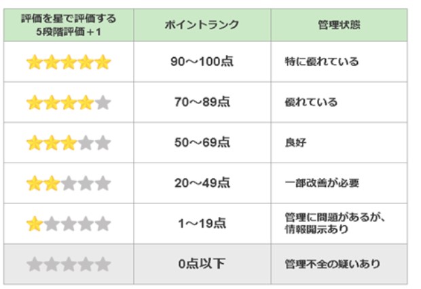This screenshot has width=421, height=289.
Task: Click the ポイントランク column header
Action: [x=202, y=25]
